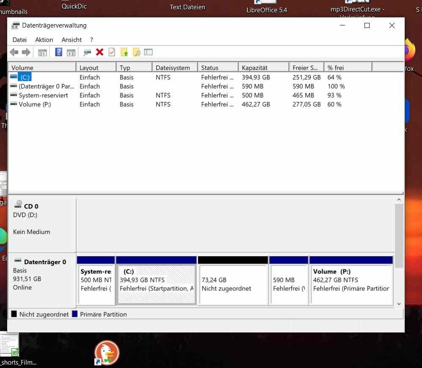Select the System-reserviert volume row
This screenshot has height=368, width=422.
43,95
